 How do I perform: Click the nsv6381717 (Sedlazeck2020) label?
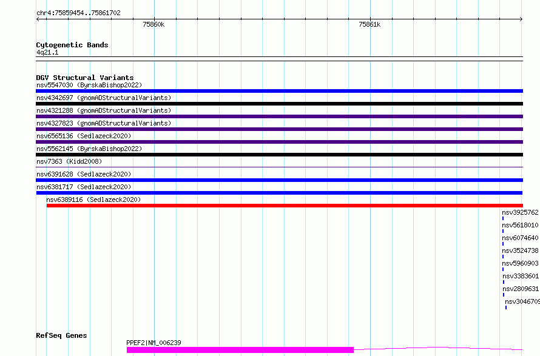pos(84,187)
